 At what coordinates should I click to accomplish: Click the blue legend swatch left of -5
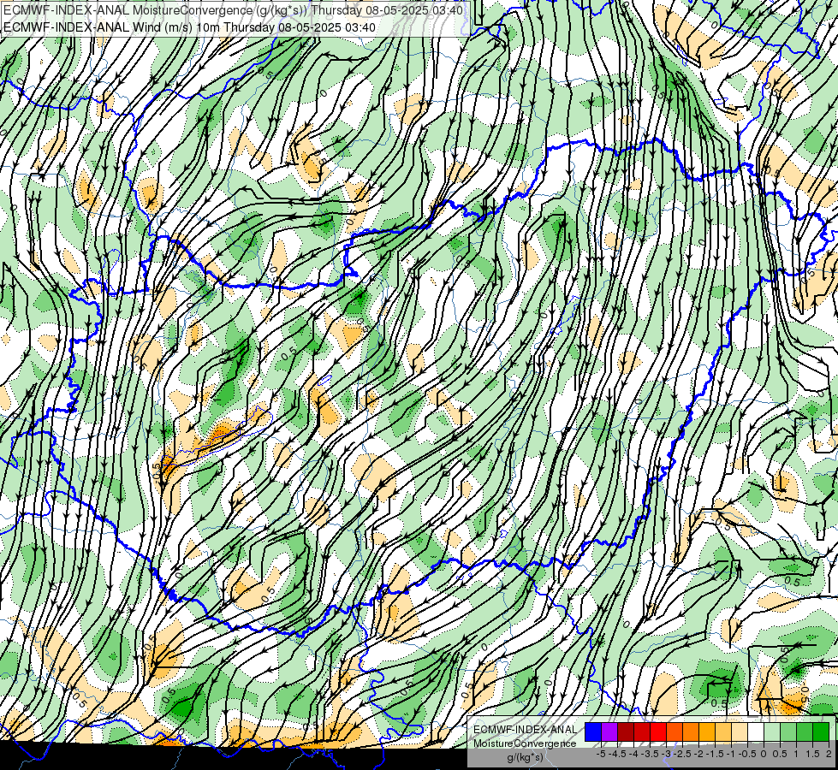tap(593, 731)
